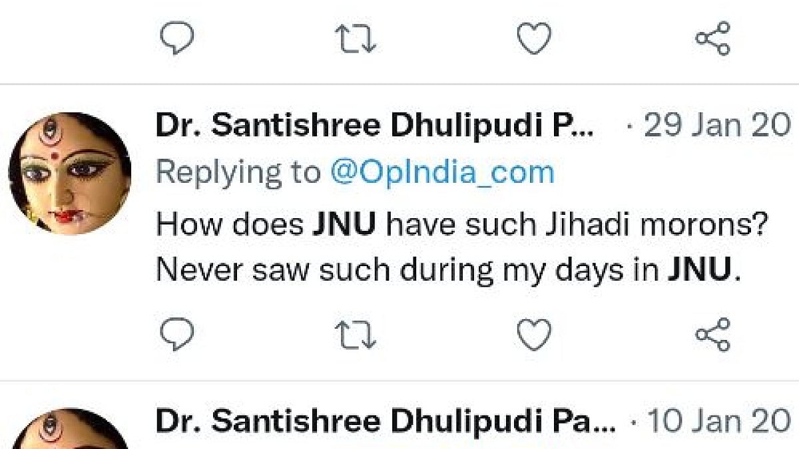The image size is (799, 449).
Task: Share the 29 Jan JNU tweet
Action: (712, 335)
